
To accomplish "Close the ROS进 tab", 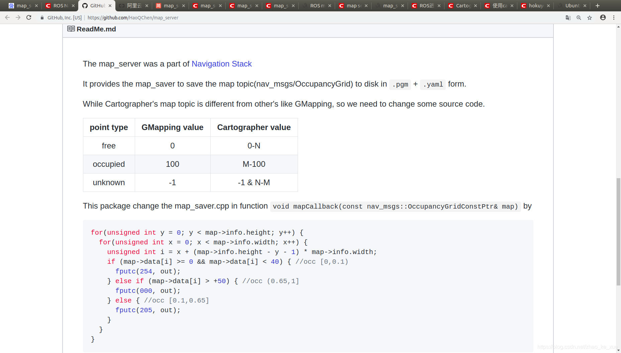I will [439, 6].
